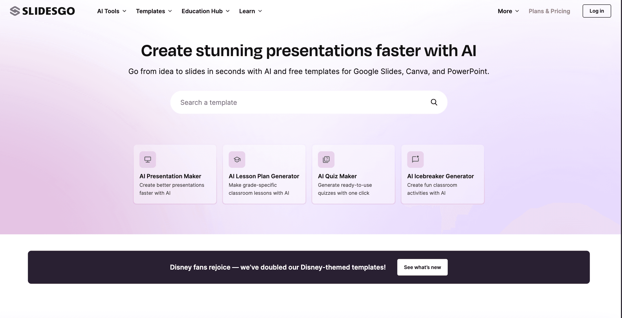Image resolution: width=622 pixels, height=318 pixels.
Task: Open the AI Lesson Plan Generator title
Action: point(264,176)
